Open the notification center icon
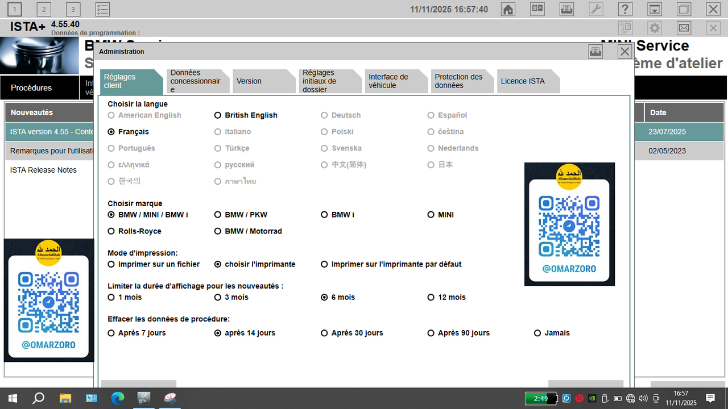This screenshot has height=409, width=728. point(710,398)
